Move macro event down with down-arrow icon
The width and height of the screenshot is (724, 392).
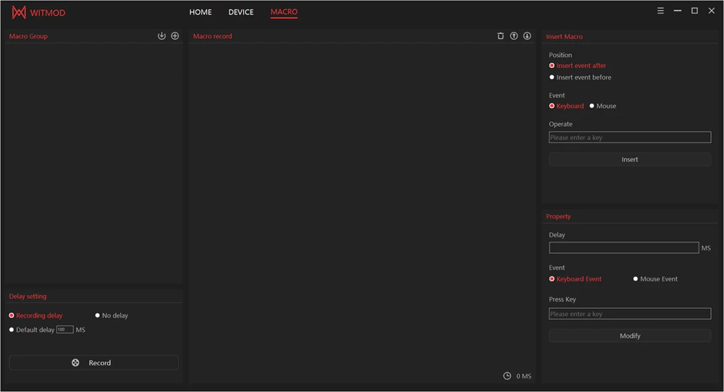click(x=527, y=36)
